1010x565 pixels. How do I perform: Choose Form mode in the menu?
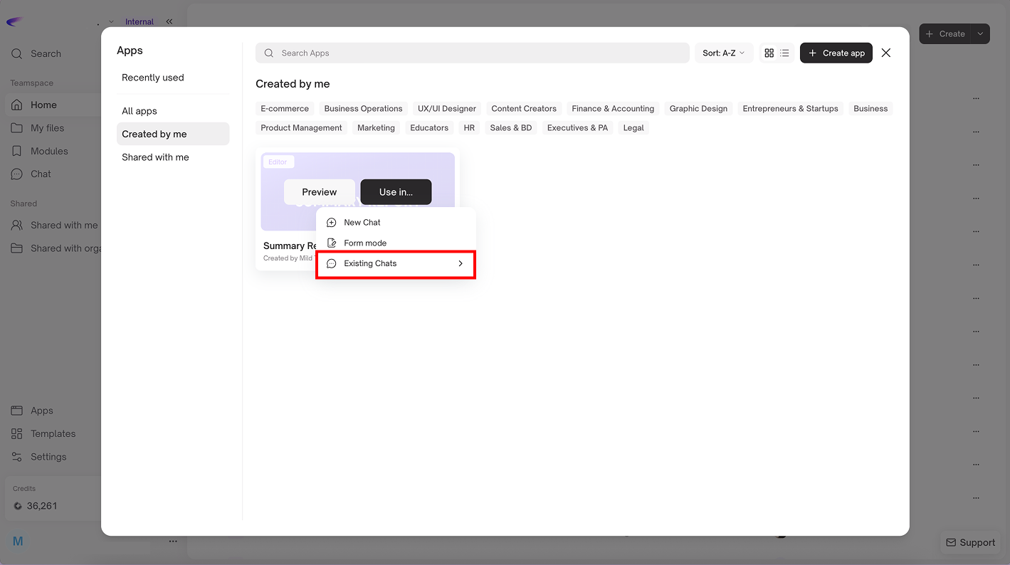[364, 243]
